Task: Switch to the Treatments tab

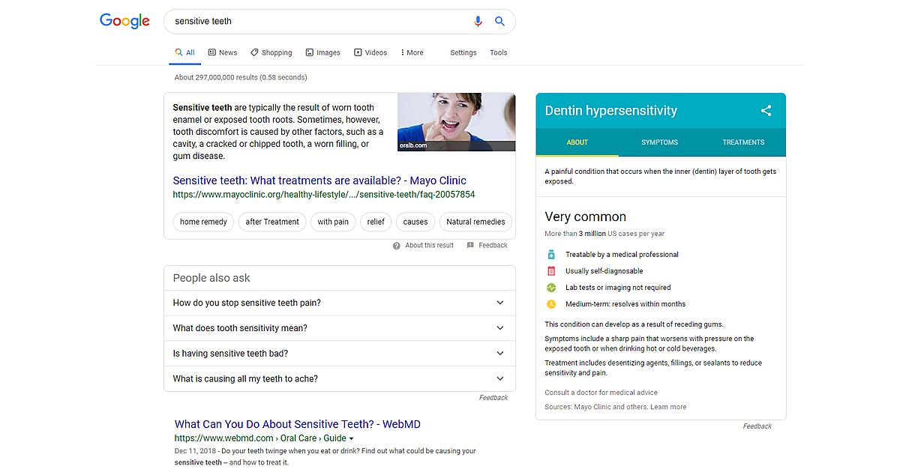Action: tap(743, 142)
